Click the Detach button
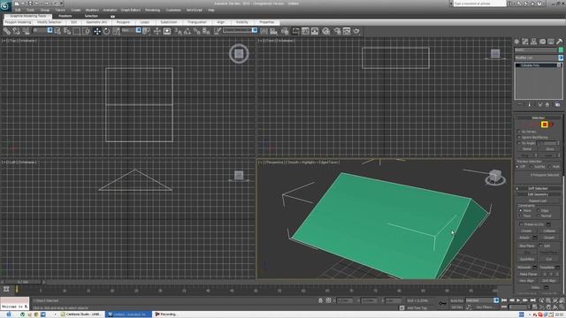Screen dimensions: 566x318 tap(549, 238)
